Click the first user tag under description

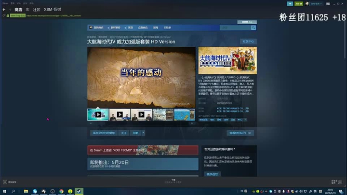point(203,120)
